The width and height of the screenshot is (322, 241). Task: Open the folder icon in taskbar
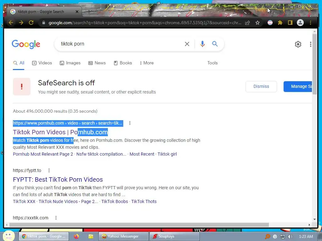[x=91, y=236]
